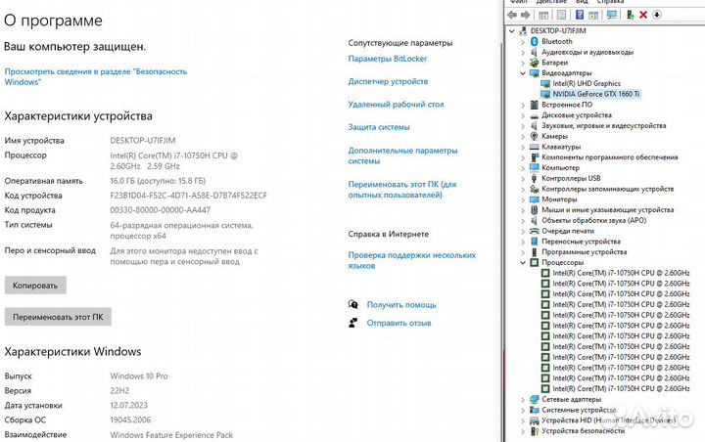The image size is (705, 442).
Task: Open the Параметры BitLocker link
Action: [x=387, y=59]
